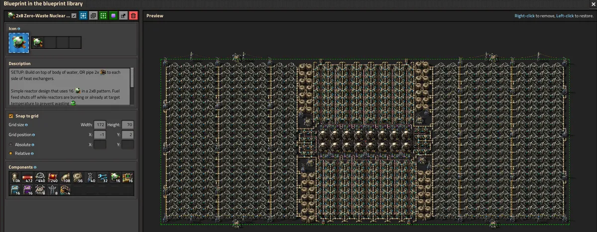Click the underground pipe component showing 108
This screenshot has height=232, width=597.
tap(65, 178)
